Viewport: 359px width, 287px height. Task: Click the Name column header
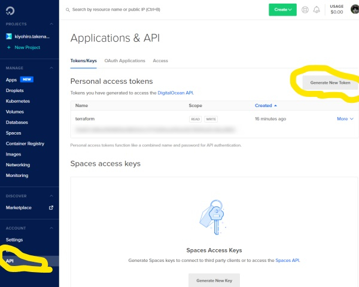pyautogui.click(x=81, y=105)
